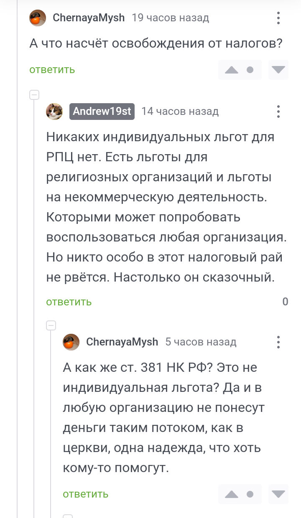Screen dimensions: 301x518
Task: Open the three-dot menu on the 5-hour-old reply
Action: pyautogui.click(x=278, y=342)
